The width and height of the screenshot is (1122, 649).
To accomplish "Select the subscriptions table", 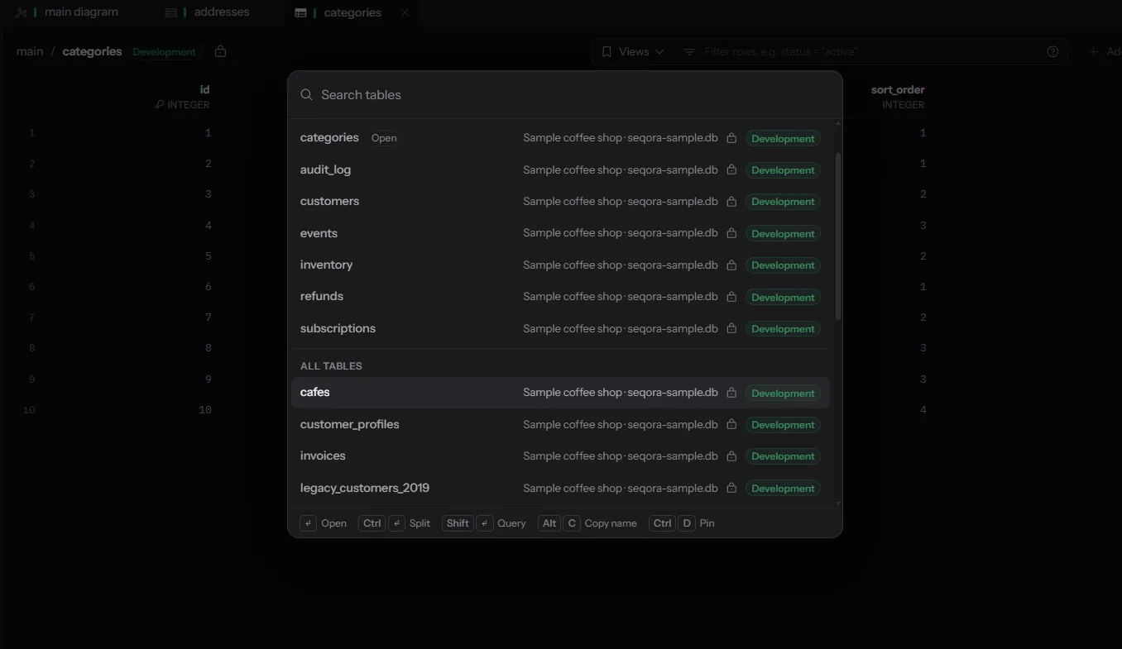I will tap(560, 328).
